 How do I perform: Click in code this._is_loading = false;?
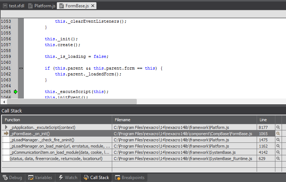(77, 56)
